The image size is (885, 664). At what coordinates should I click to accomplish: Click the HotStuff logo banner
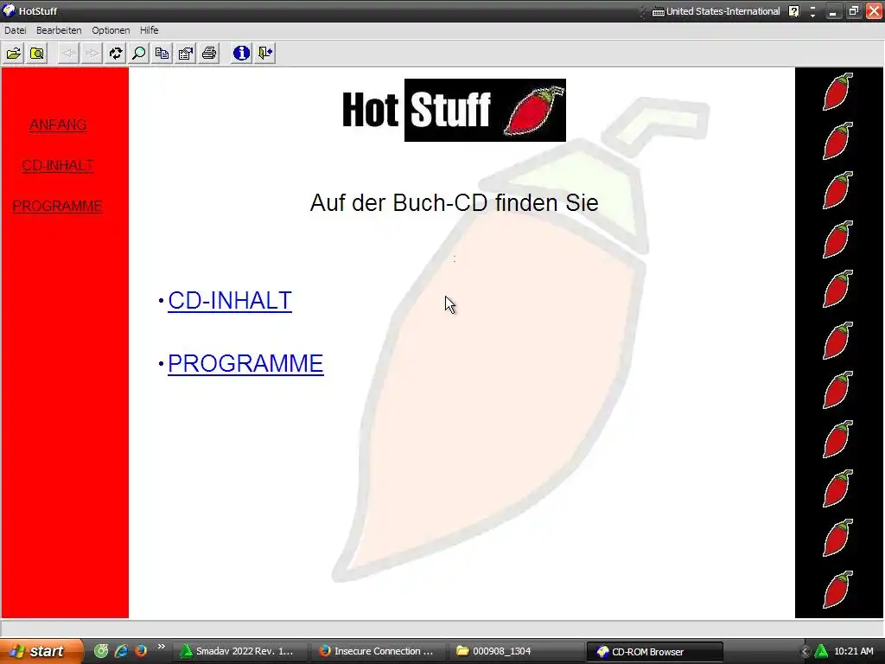click(453, 110)
